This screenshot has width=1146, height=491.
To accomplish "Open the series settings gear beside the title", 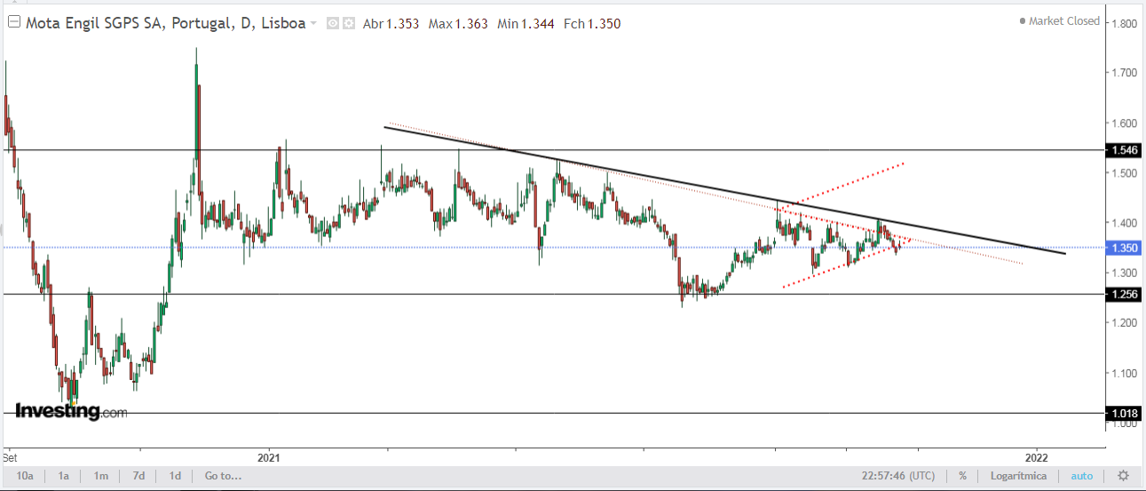I will pos(348,24).
